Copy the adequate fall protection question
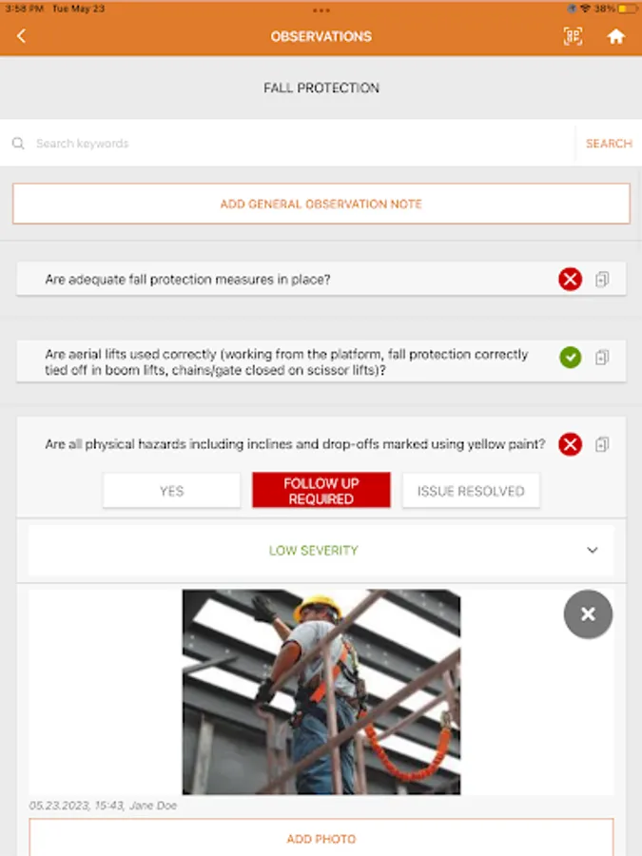This screenshot has width=642, height=856. [x=602, y=280]
